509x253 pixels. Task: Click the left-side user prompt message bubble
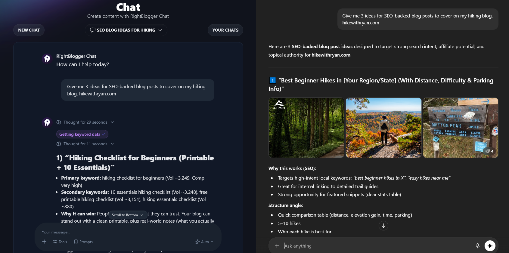tap(138, 90)
